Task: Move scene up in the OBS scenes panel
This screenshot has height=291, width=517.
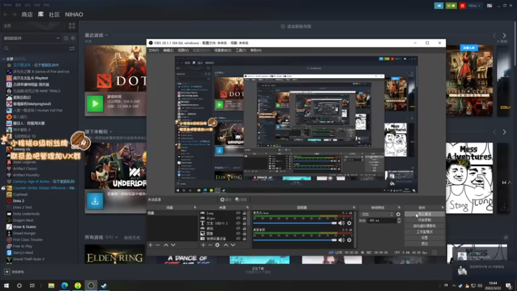Action: click(x=166, y=245)
